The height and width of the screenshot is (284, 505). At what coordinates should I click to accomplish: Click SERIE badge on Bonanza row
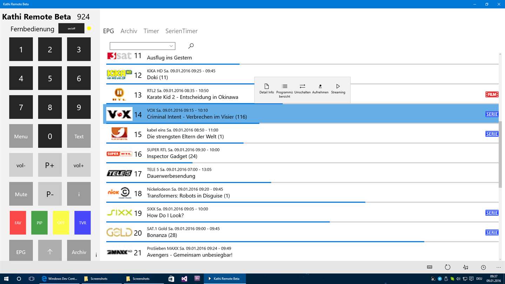point(492,232)
